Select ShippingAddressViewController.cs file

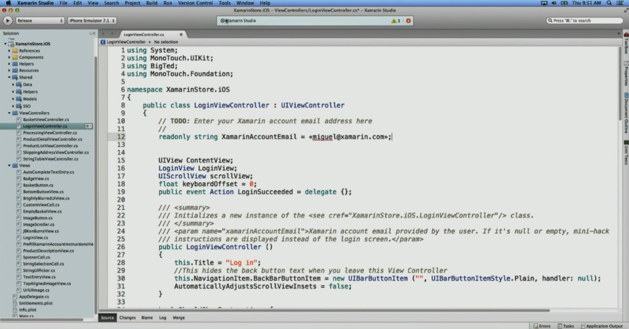[x=56, y=152]
